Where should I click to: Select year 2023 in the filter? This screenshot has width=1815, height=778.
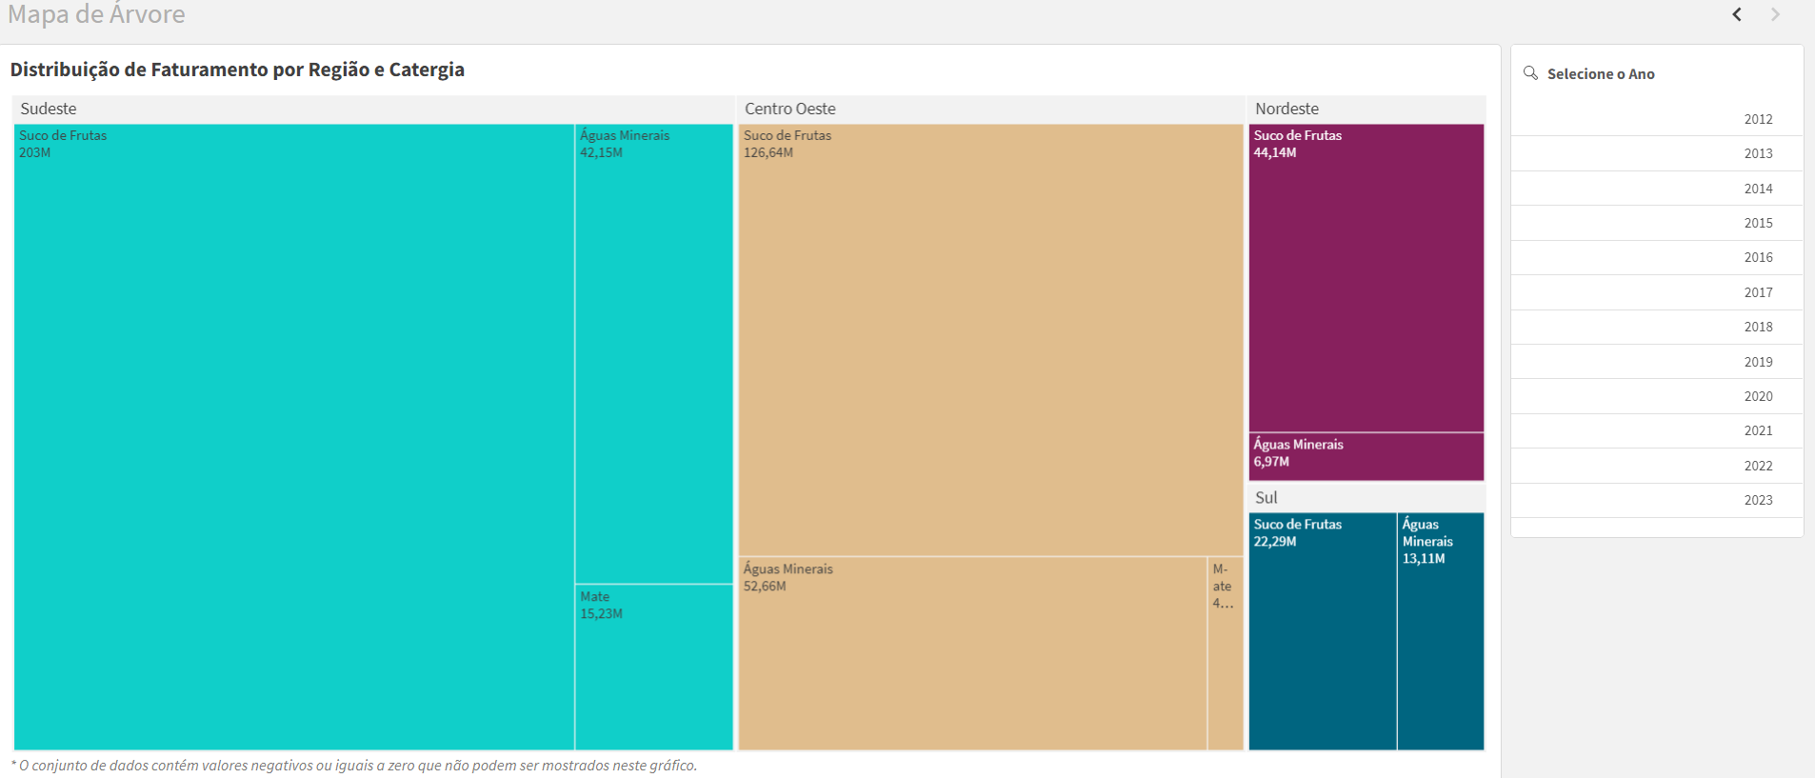(x=1657, y=500)
